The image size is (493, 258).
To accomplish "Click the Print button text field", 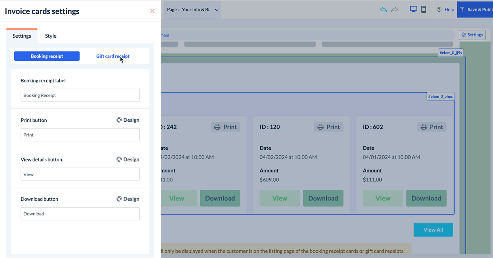I will [x=80, y=135].
